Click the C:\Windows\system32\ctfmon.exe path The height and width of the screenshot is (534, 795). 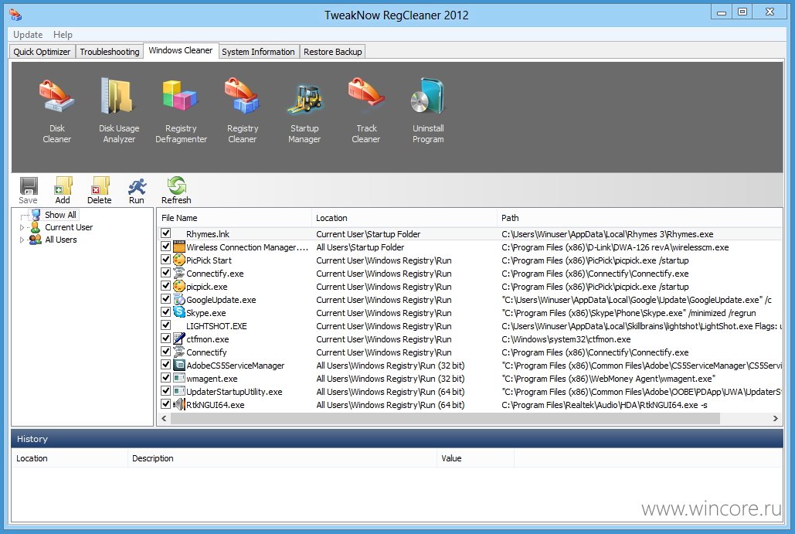click(x=566, y=339)
